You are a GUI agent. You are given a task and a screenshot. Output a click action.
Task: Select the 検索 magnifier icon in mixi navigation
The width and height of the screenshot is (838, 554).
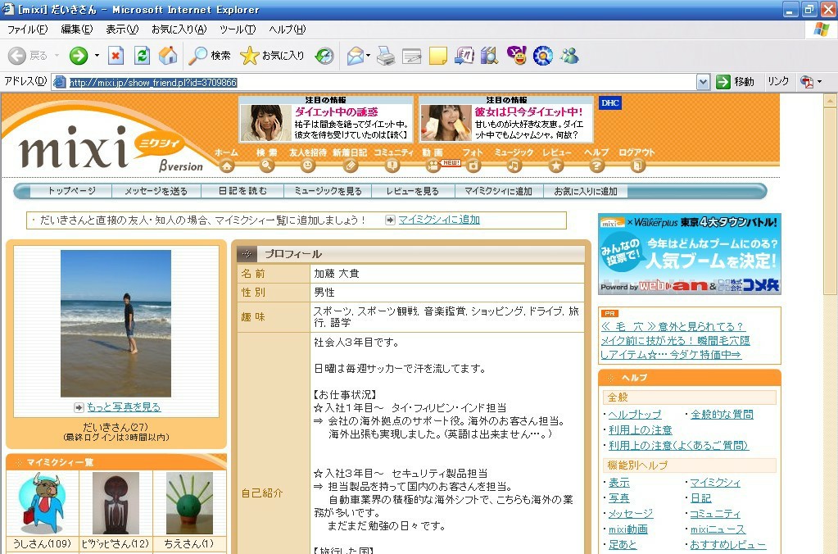[x=266, y=165]
